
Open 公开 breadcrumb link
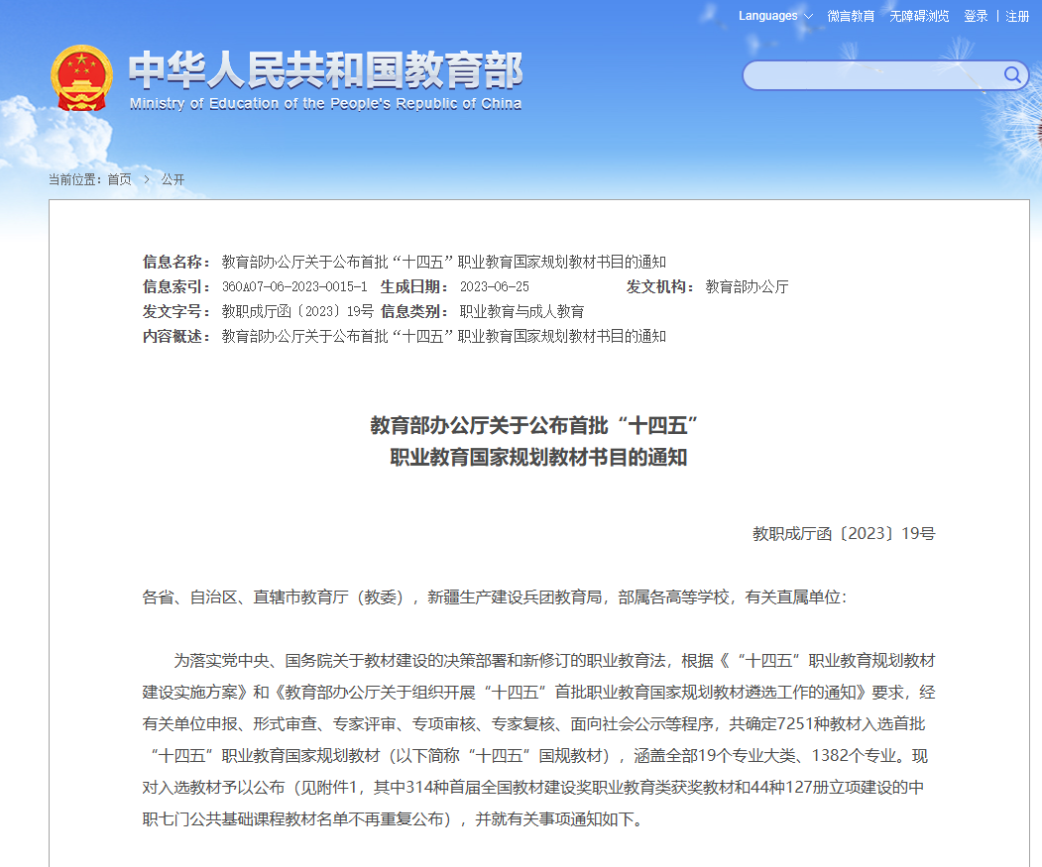click(x=173, y=179)
